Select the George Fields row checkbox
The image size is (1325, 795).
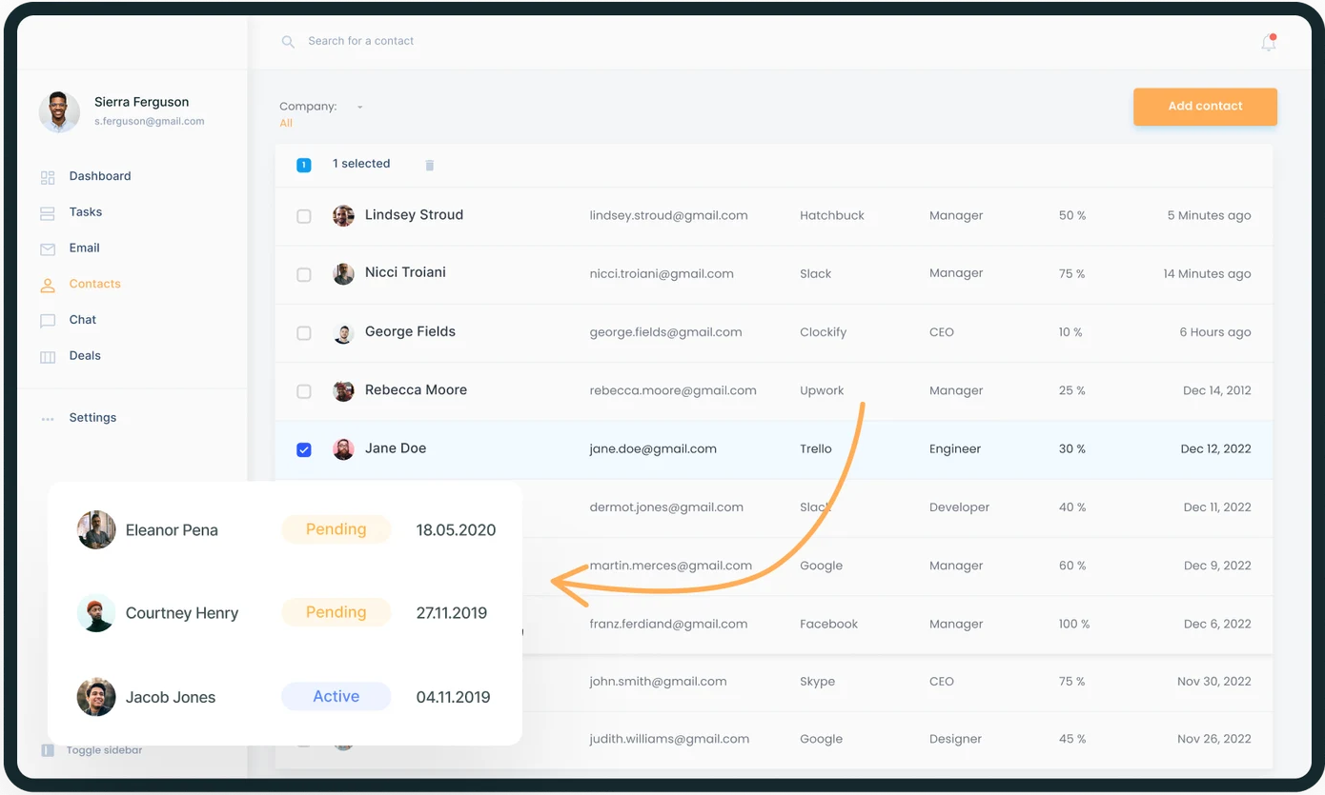coord(304,333)
